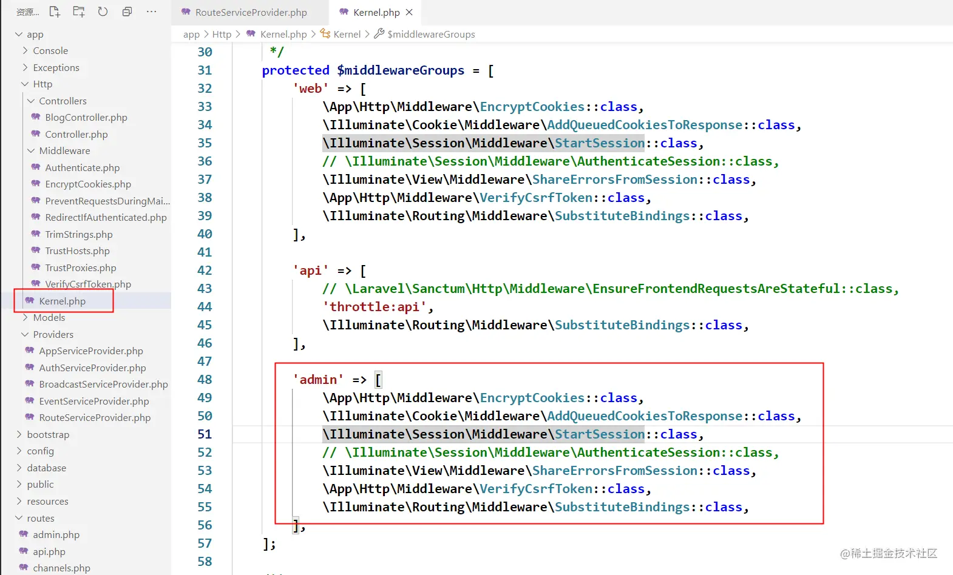Select Kernel.php in the explorer tree
Screen dimensions: 953x575
pyautogui.click(x=62, y=301)
